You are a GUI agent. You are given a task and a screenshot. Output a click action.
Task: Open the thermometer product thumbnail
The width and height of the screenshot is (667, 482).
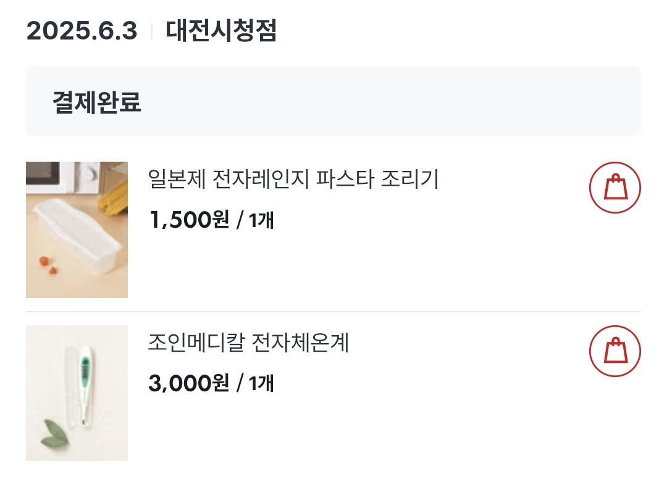click(x=77, y=393)
